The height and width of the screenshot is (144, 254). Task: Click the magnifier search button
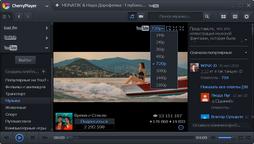(207, 16)
